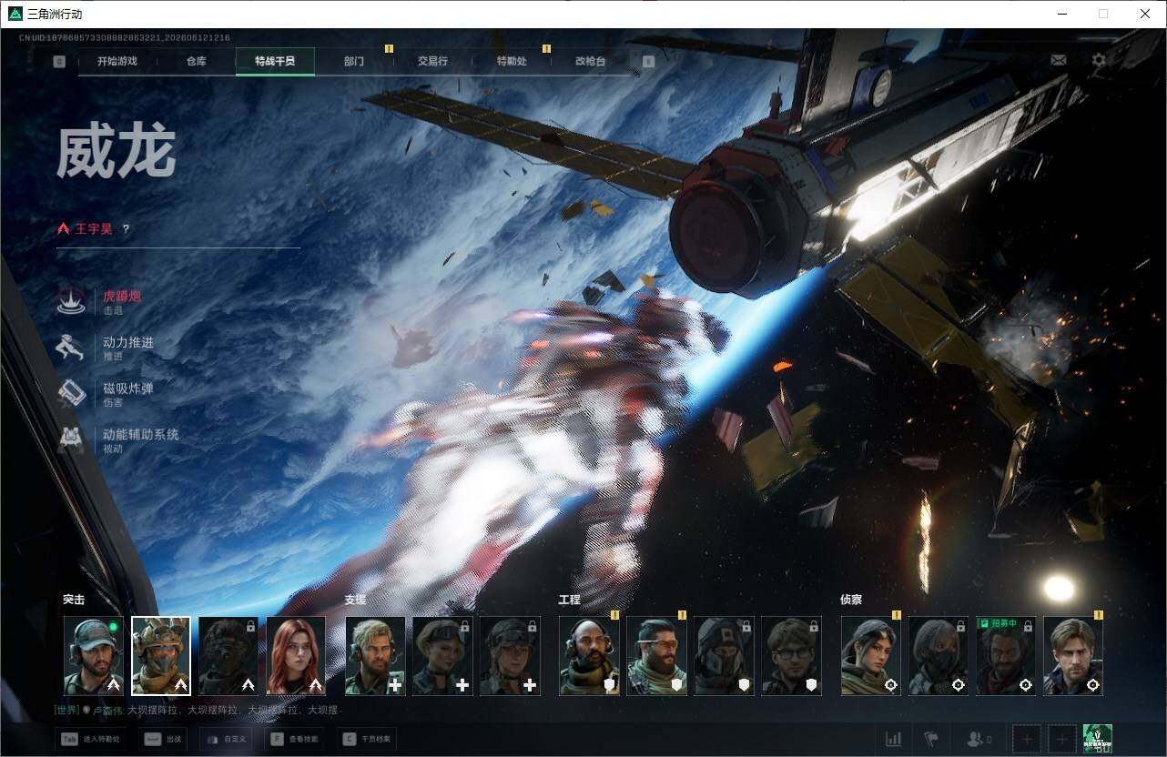Select the locked dark assault operator portrait

pyautogui.click(x=228, y=656)
